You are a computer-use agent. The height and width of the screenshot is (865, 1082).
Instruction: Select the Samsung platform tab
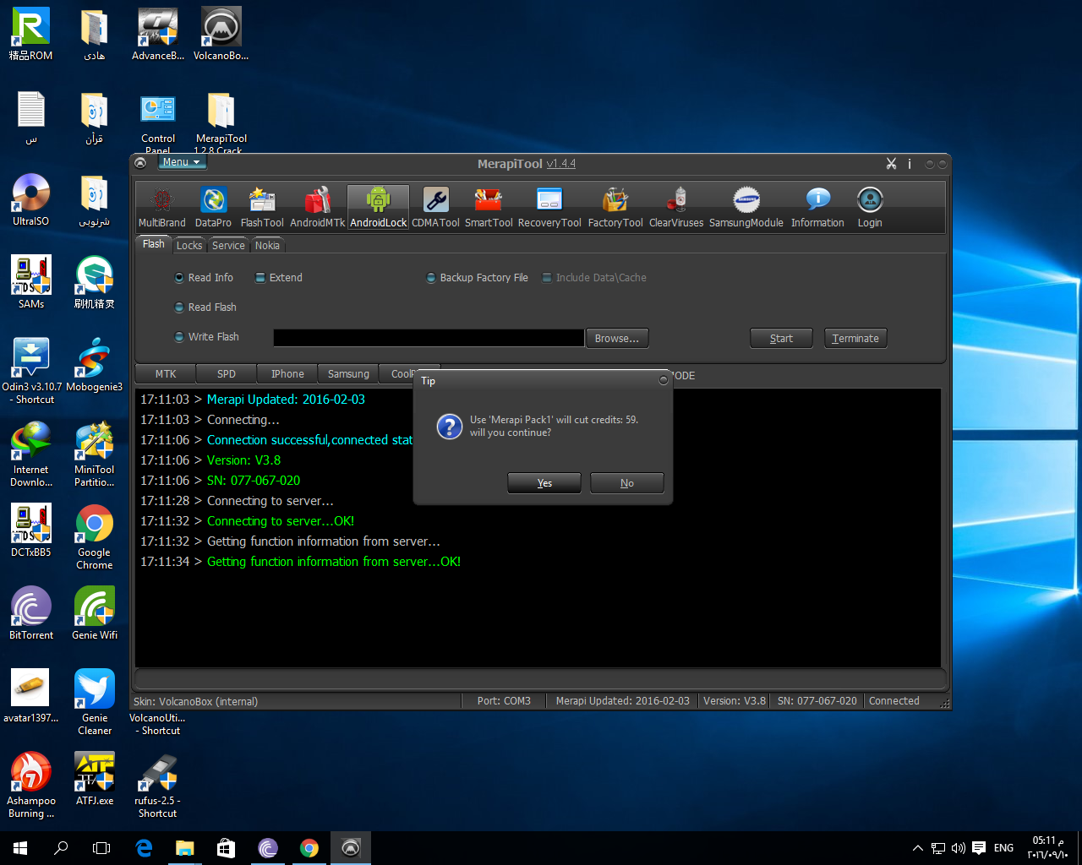pyautogui.click(x=348, y=374)
